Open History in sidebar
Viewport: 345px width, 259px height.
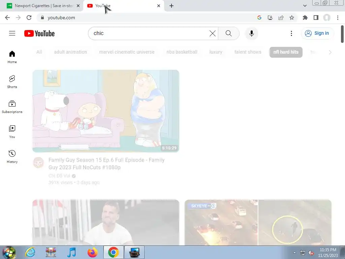click(12, 156)
